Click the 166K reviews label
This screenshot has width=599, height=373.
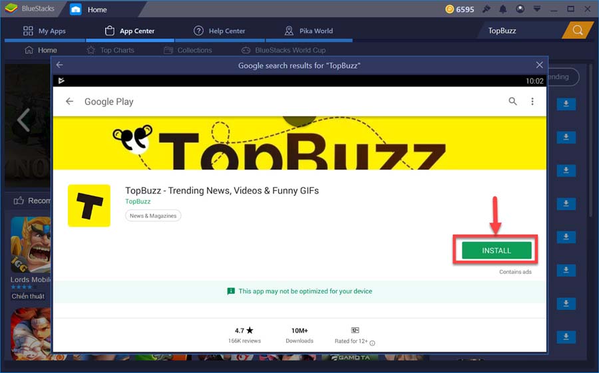pos(244,341)
